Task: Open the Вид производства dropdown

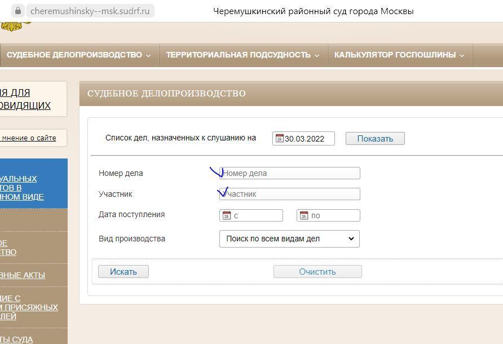Action: point(289,239)
